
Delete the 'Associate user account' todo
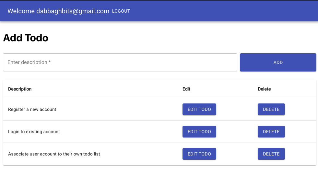[x=271, y=154]
